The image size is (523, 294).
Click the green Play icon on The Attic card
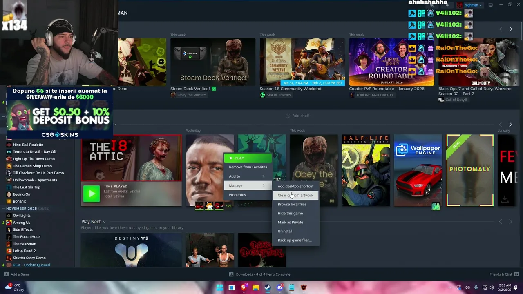pos(91,194)
